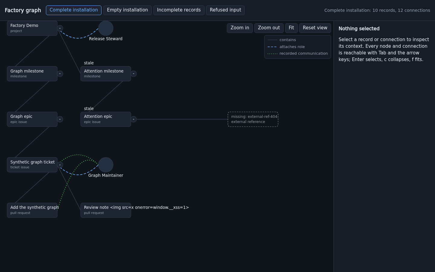Collapse the Synthetic graph ticket node
This screenshot has width=435, height=272.
pos(60,165)
